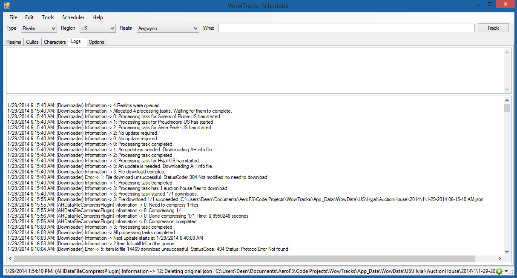Click the 'Deleting original json' status bar message
The width and height of the screenshot is (517, 278).
point(250,271)
